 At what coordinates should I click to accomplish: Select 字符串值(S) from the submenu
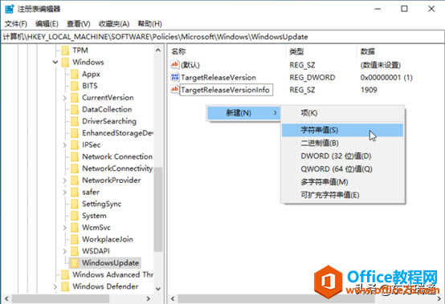tap(342, 130)
